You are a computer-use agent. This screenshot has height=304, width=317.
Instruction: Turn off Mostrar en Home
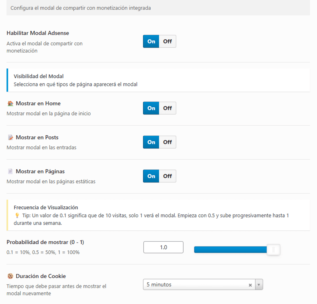167,108
